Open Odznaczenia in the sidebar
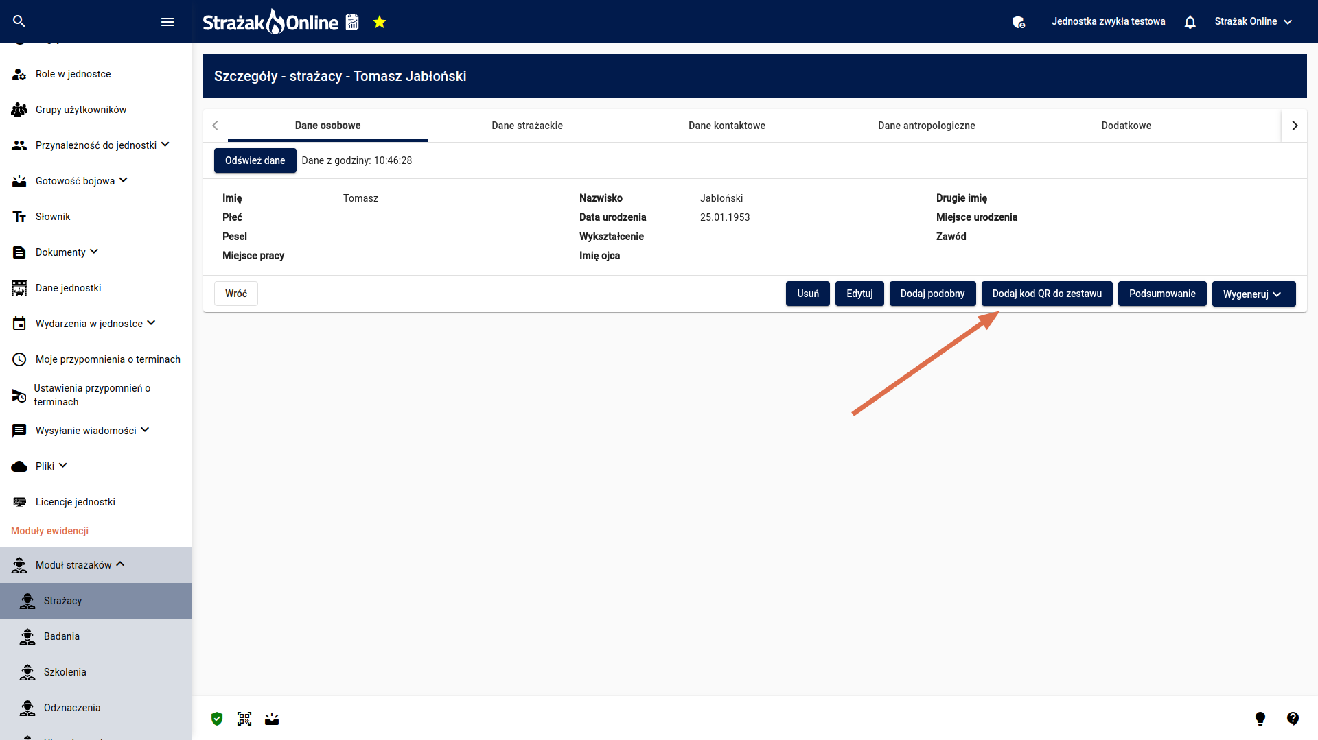The image size is (1318, 740). coord(96,708)
